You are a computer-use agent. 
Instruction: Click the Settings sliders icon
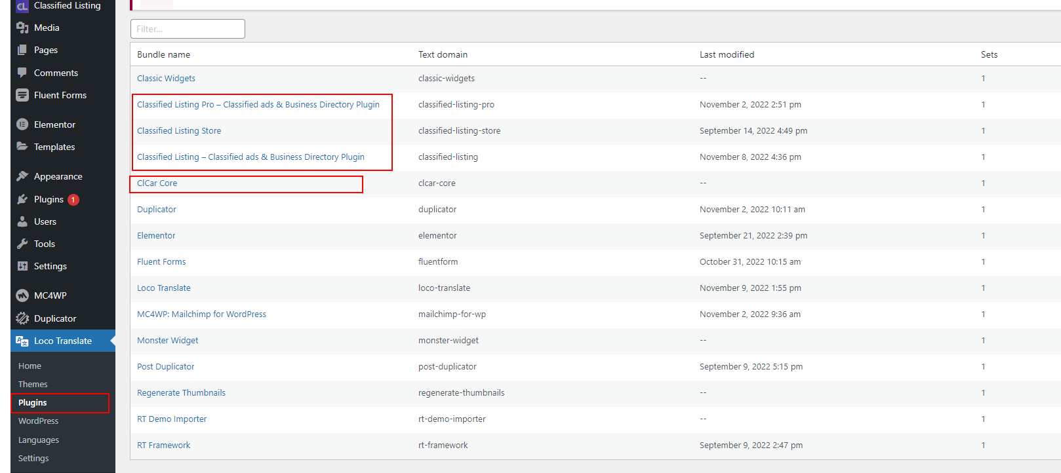22,266
